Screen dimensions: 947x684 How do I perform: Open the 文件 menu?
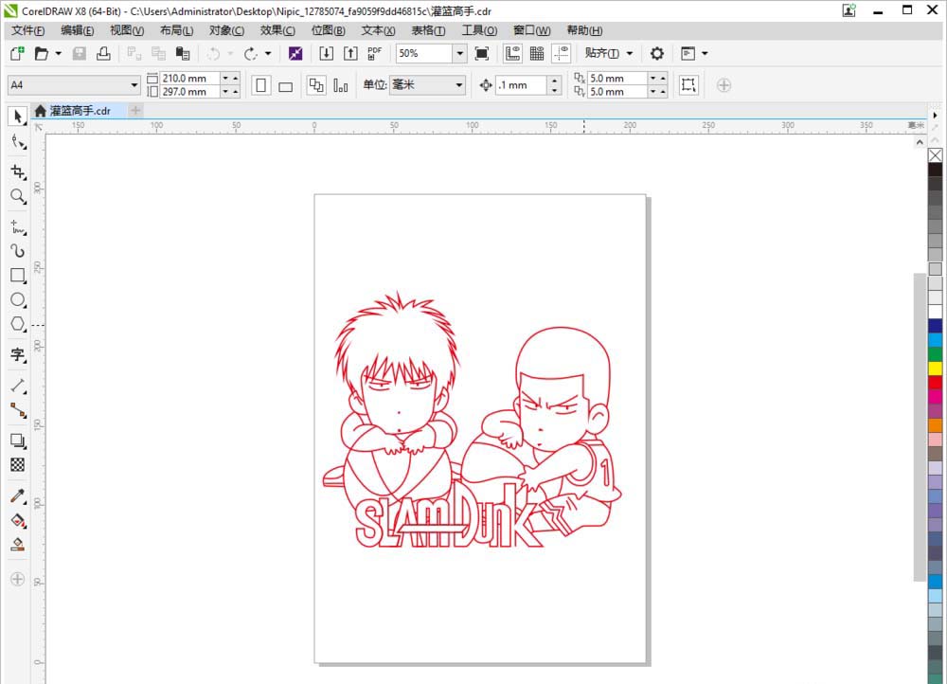pos(27,30)
